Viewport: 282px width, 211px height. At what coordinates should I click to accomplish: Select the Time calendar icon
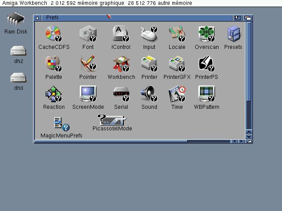[x=177, y=94]
